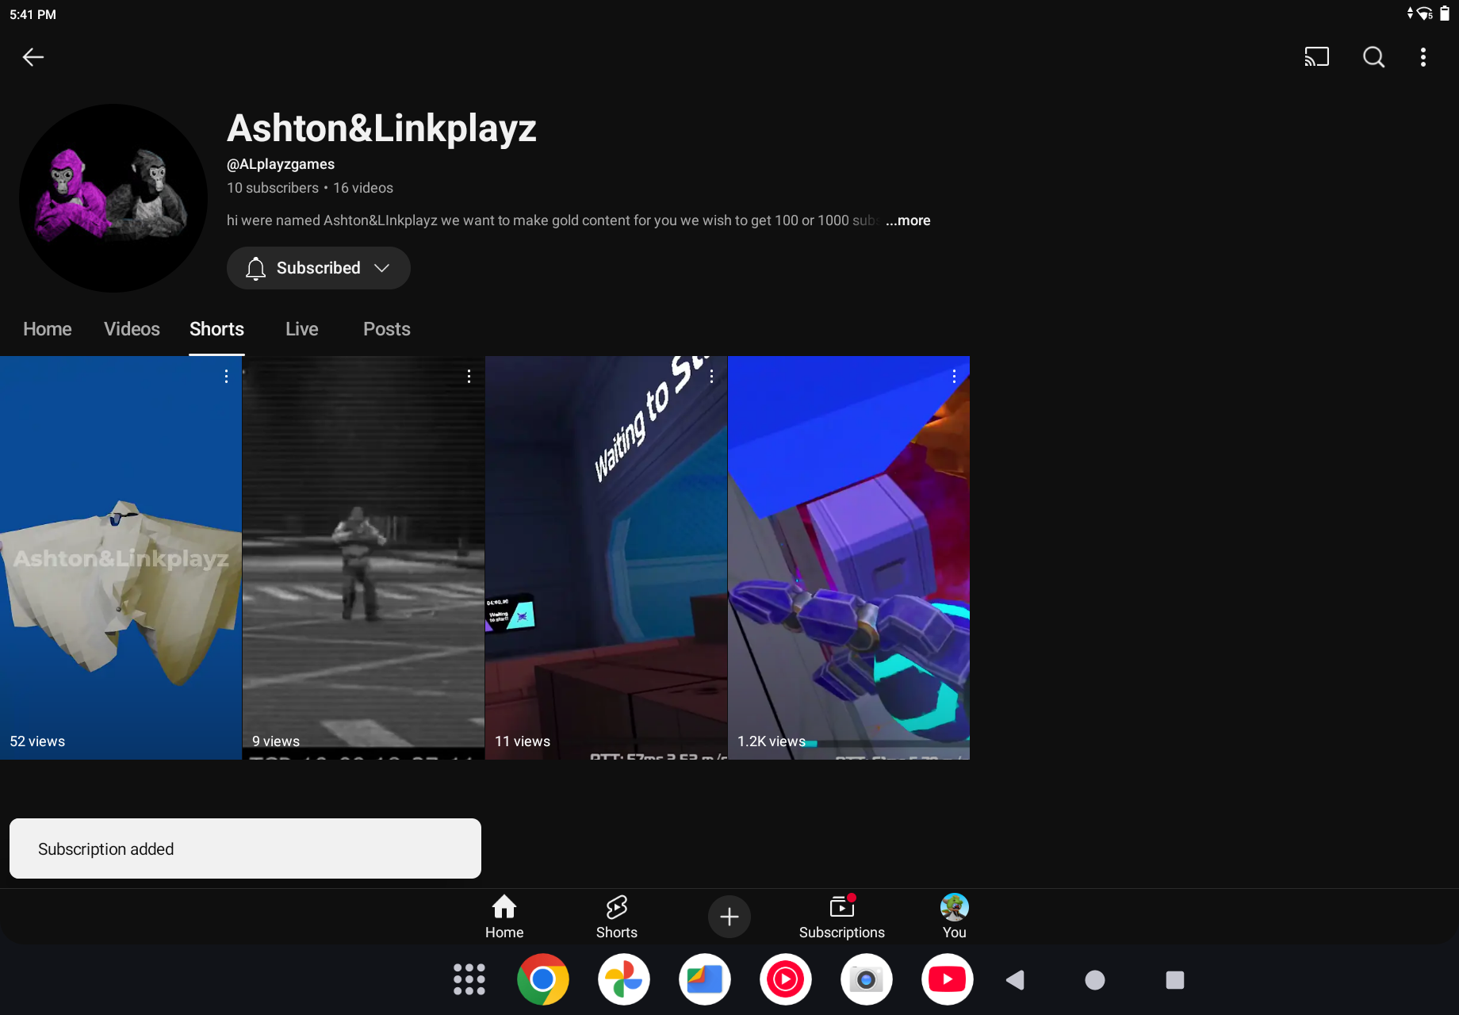Open the Subscribed notification dropdown
Viewport: 1459px width, 1015px height.
point(319,268)
